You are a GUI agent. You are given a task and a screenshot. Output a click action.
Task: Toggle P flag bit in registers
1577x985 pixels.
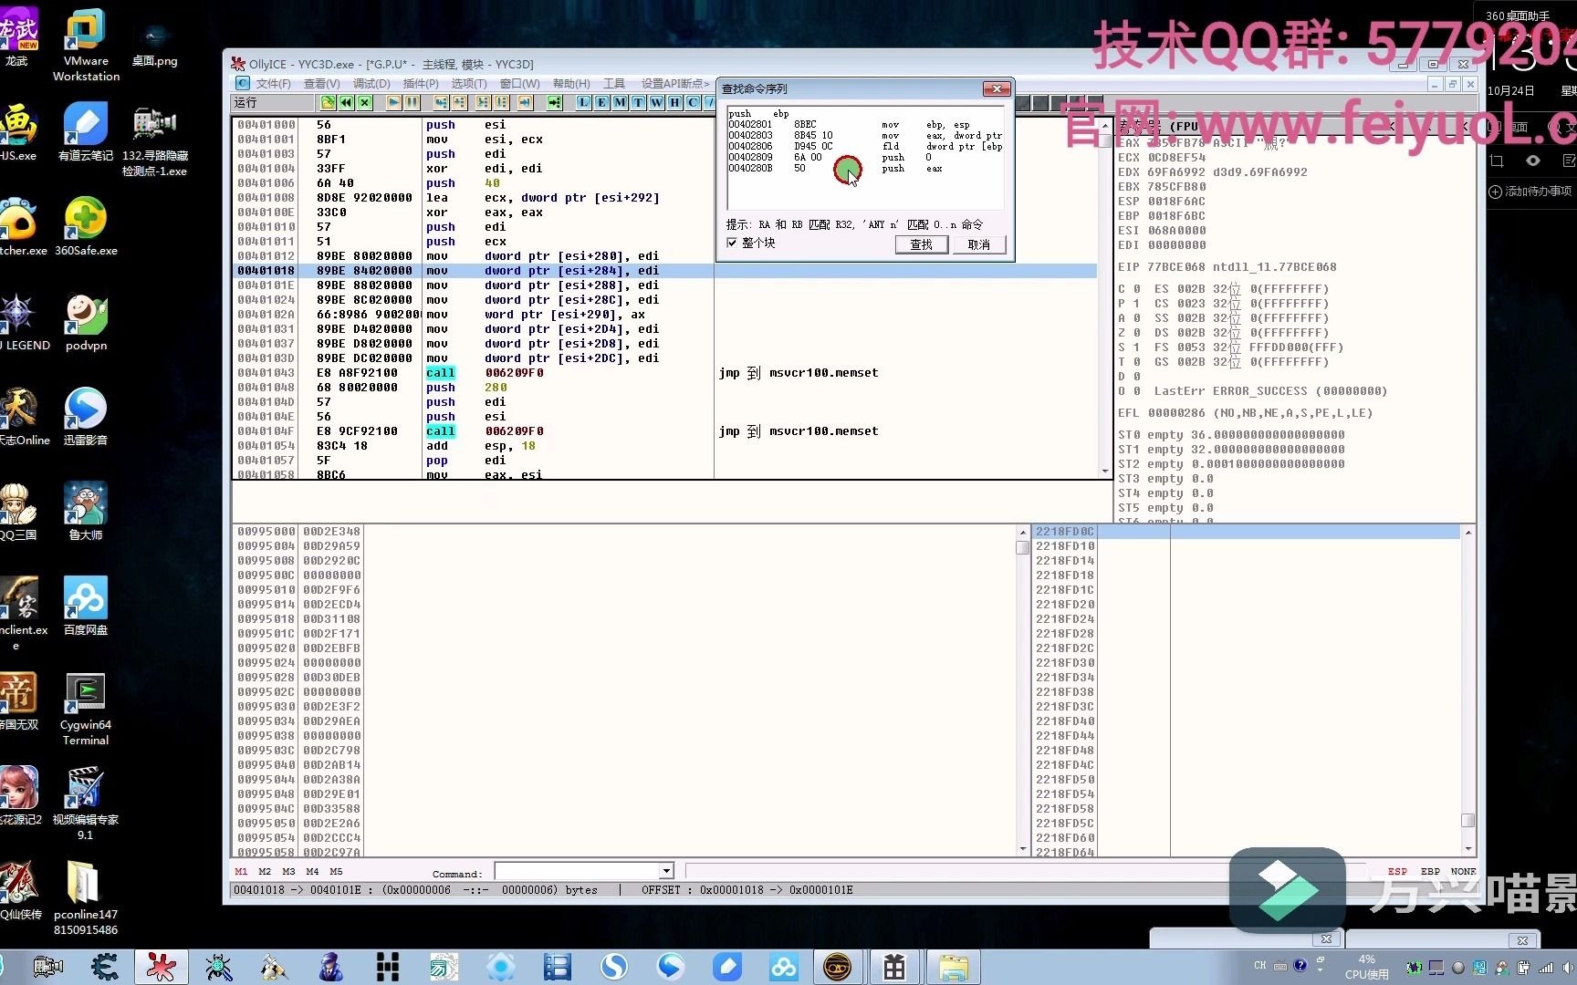tap(1137, 304)
